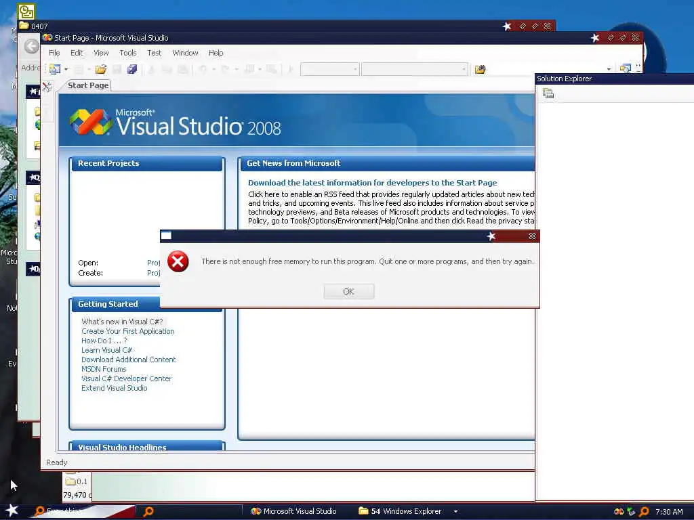Viewport: 694px width, 520px height.
Task: Open the File menu
Action: [x=54, y=53]
